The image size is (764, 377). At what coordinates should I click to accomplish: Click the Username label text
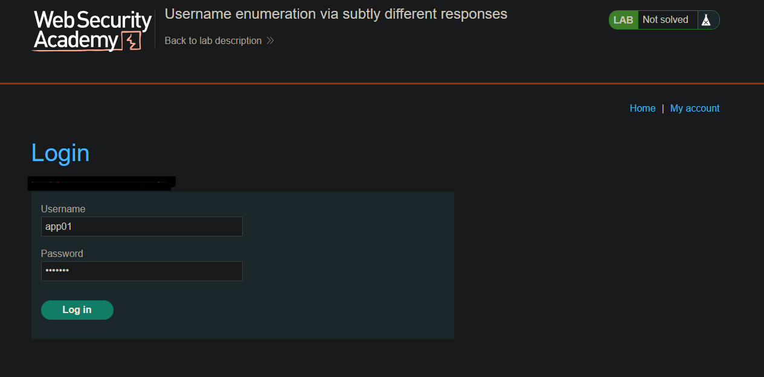pyautogui.click(x=63, y=209)
